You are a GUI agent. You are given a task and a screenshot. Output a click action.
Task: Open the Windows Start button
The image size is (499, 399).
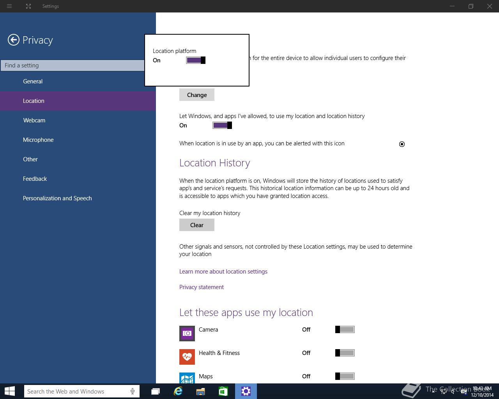point(10,391)
